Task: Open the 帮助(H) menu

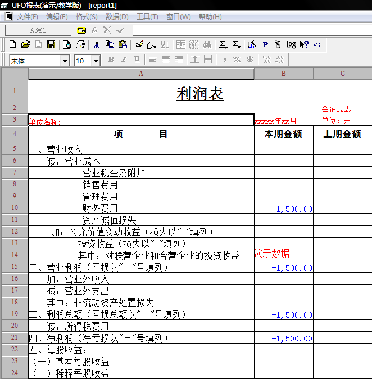Action: pyautogui.click(x=210, y=17)
